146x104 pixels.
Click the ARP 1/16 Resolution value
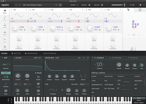[6, 77]
